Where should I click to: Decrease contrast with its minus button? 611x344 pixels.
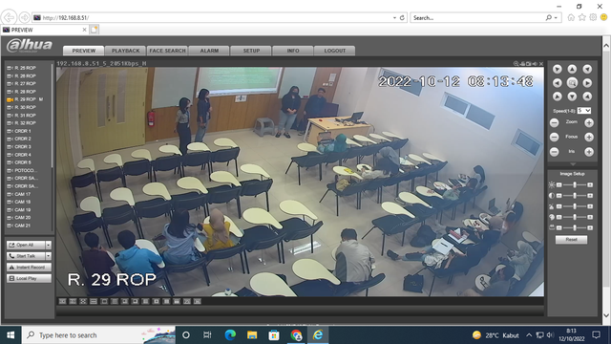click(559, 195)
